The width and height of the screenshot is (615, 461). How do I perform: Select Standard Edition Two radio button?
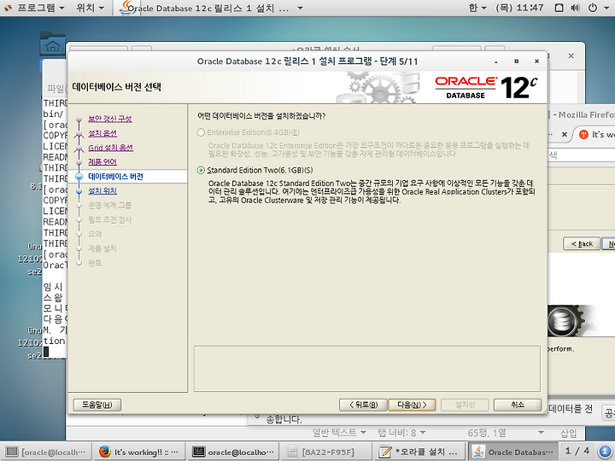point(201,170)
